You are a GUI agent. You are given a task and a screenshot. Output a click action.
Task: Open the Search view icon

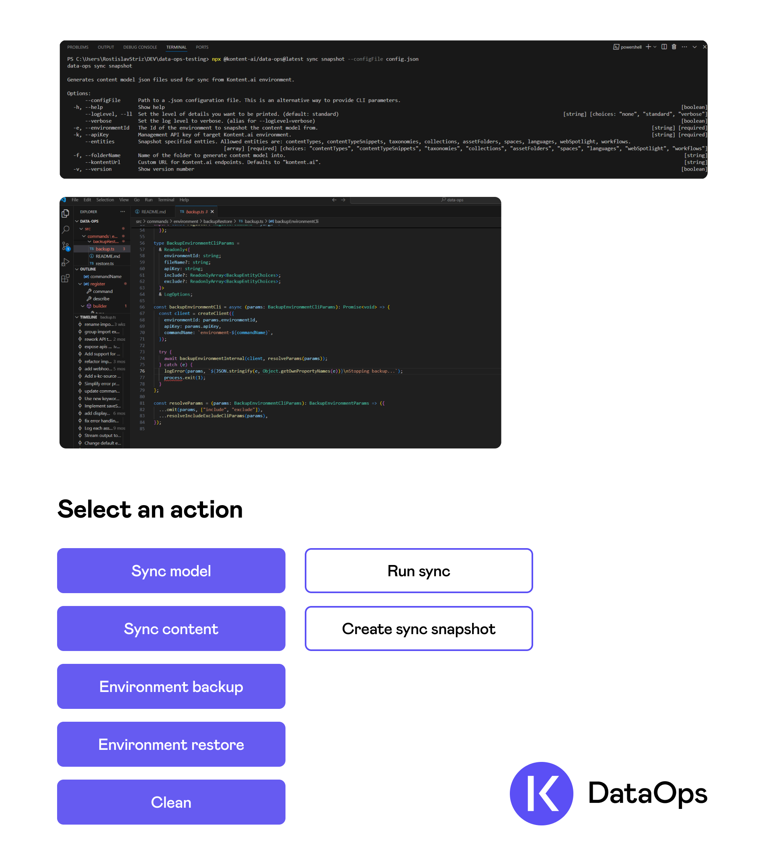point(66,230)
